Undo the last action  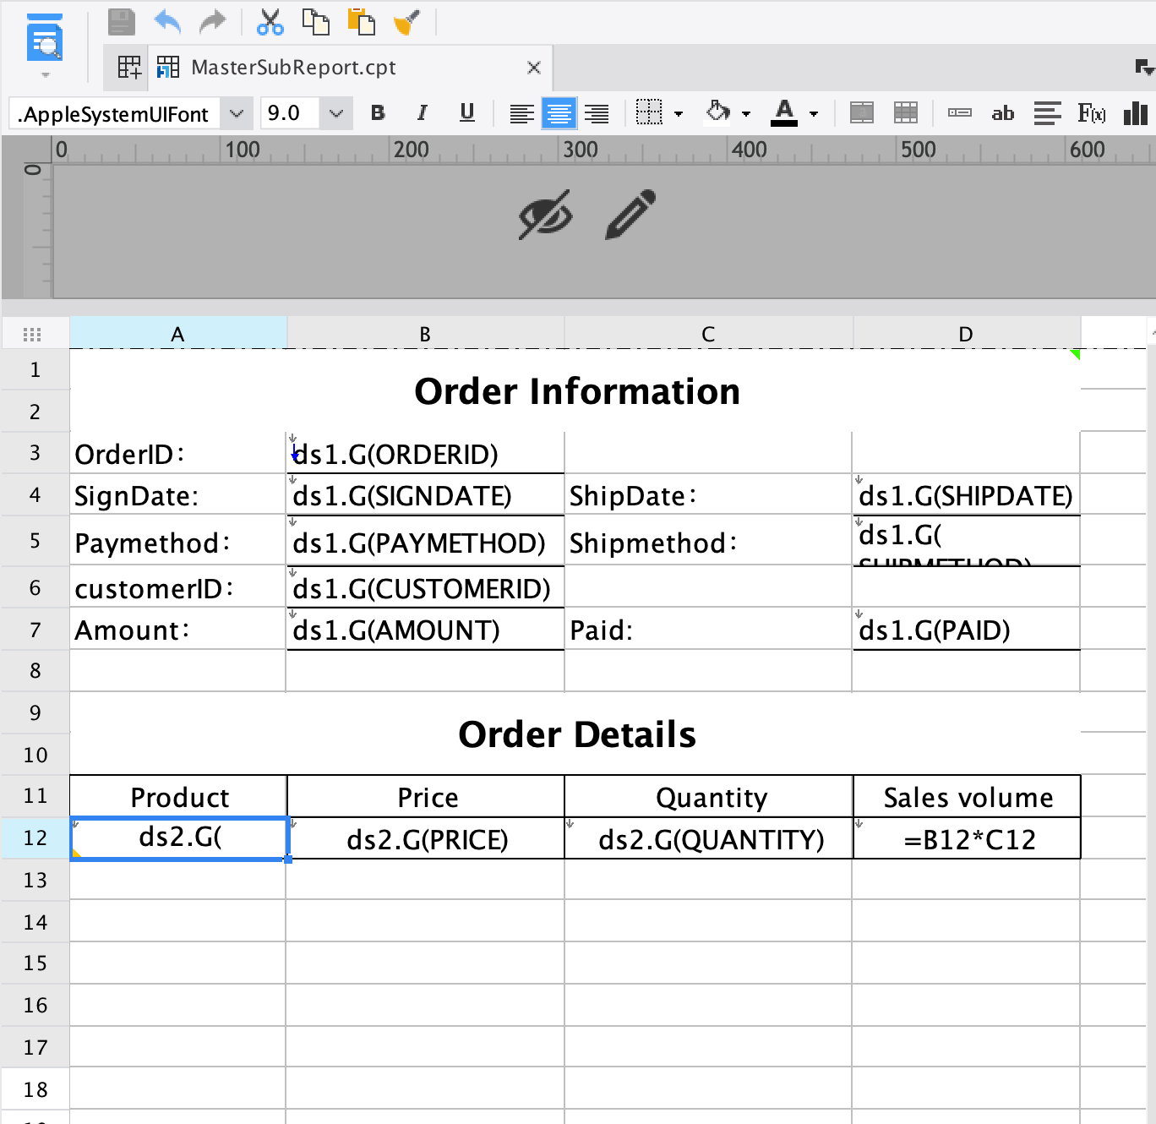point(166,22)
